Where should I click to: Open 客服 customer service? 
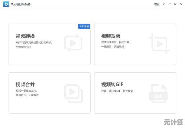pyautogui.click(x=157, y=4)
